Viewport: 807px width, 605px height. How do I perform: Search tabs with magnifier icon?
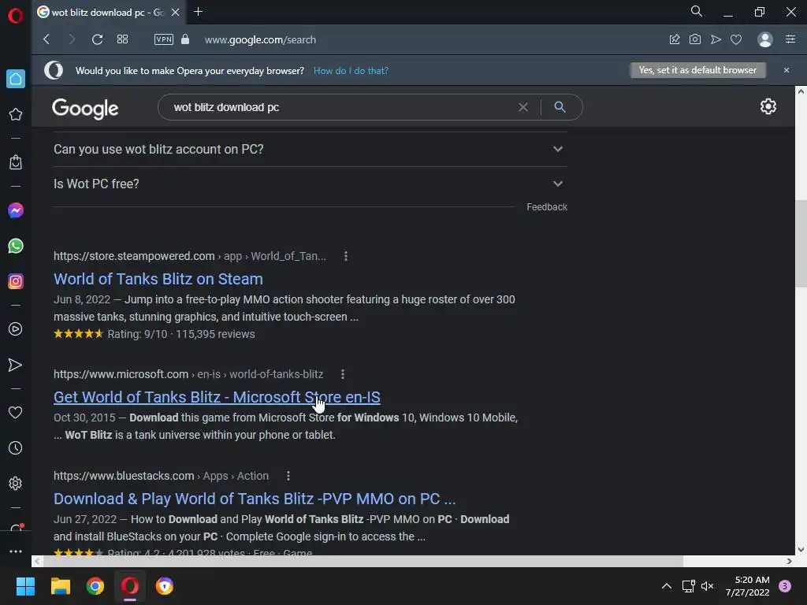pyautogui.click(x=697, y=11)
